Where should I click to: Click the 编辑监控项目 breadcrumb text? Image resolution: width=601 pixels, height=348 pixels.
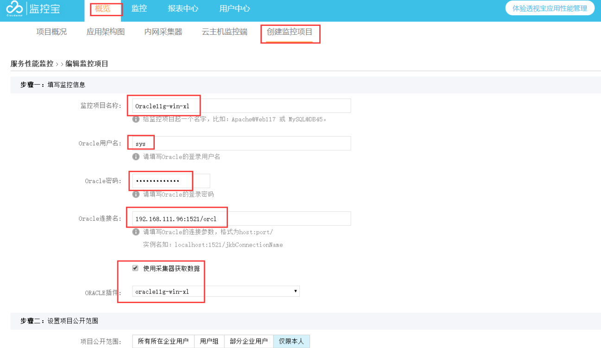click(87, 64)
